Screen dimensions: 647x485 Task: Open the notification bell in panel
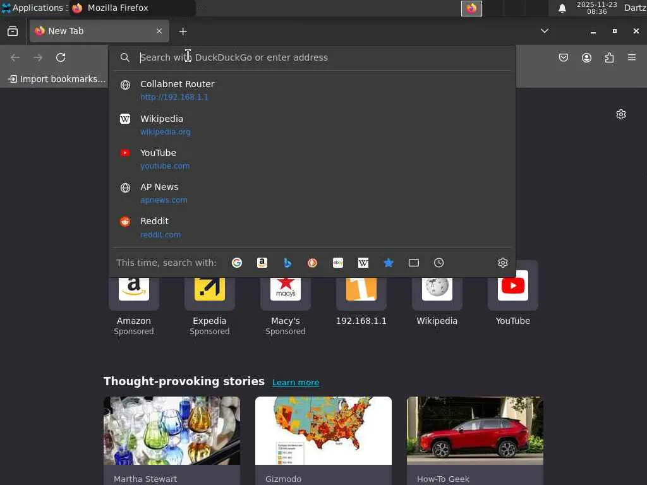[562, 8]
